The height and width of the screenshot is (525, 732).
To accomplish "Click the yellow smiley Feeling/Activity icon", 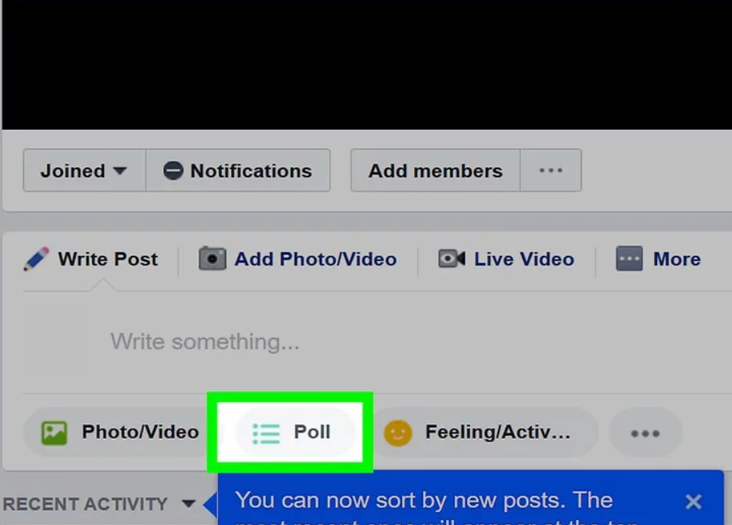I will click(x=398, y=433).
